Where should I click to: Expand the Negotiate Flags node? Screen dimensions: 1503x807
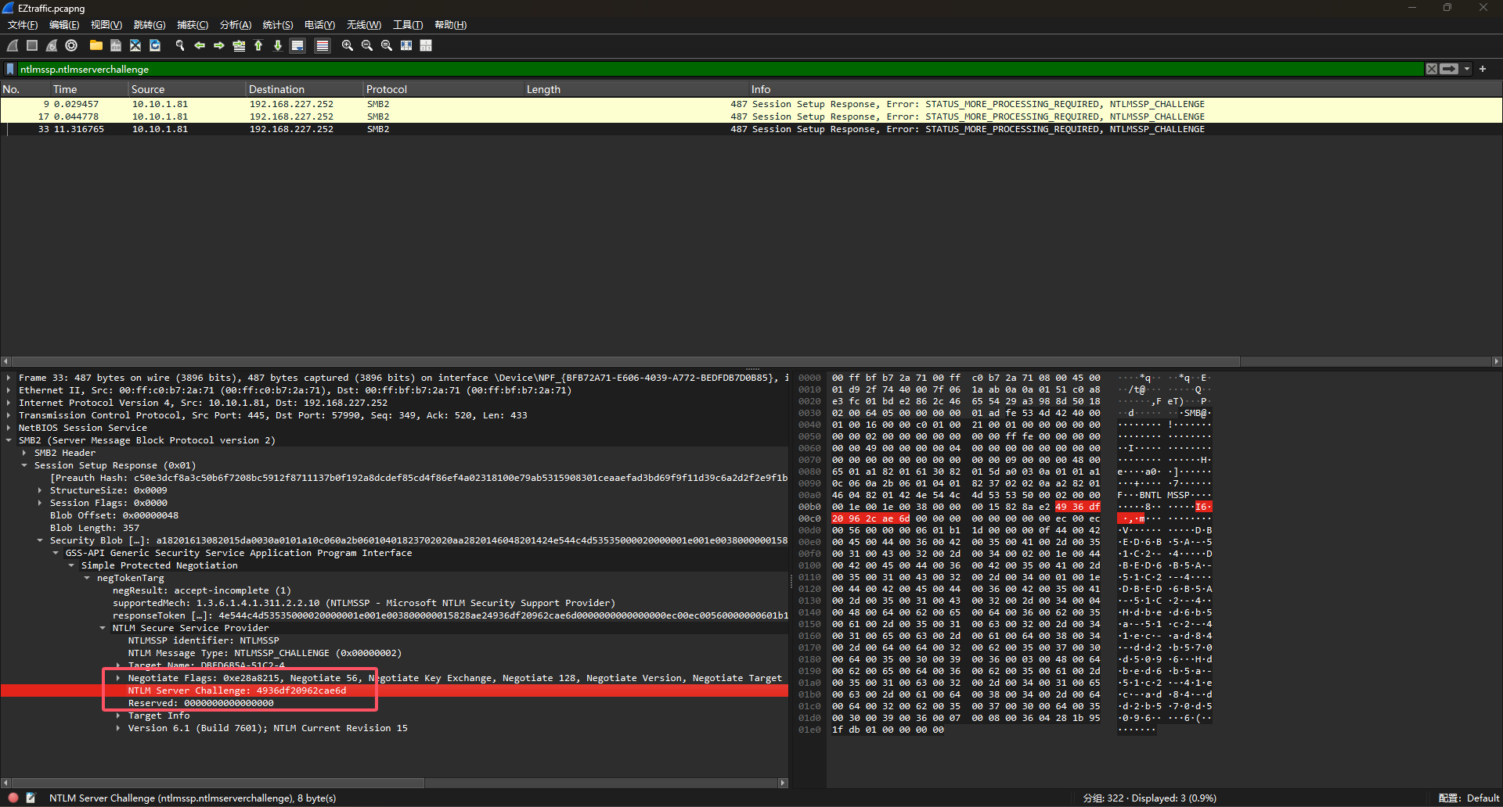click(x=118, y=678)
